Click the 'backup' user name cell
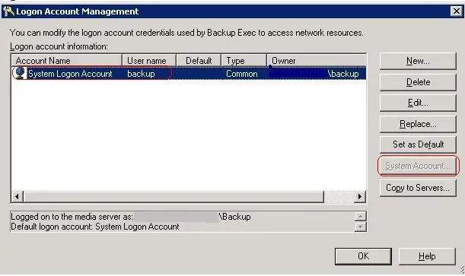The image size is (465, 276). pos(141,74)
